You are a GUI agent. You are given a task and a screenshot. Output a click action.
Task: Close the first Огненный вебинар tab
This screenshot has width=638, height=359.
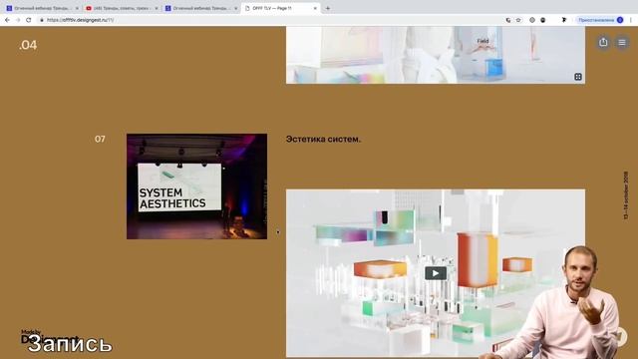[77, 8]
